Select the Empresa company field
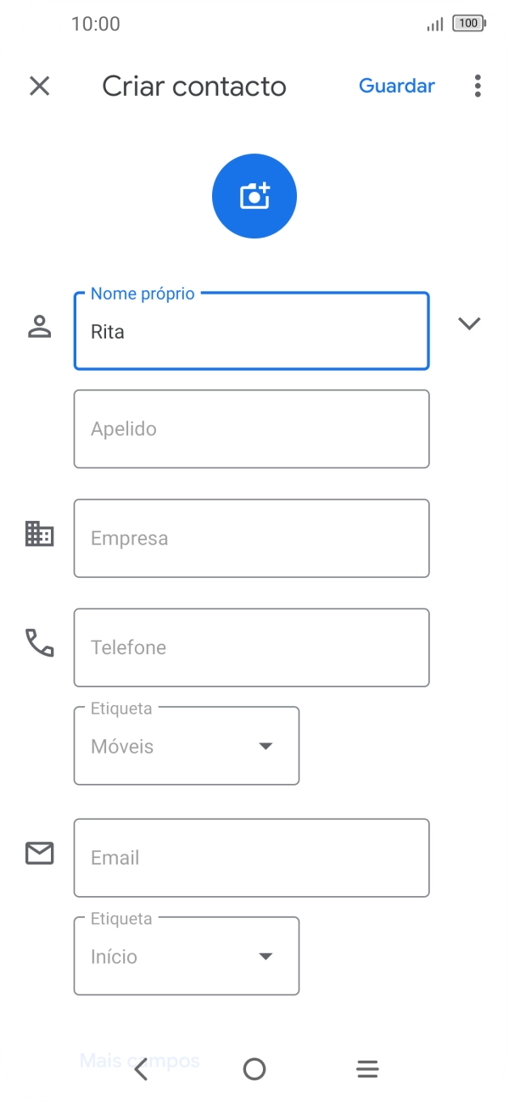The height and width of the screenshot is (1103, 509). coord(251,538)
